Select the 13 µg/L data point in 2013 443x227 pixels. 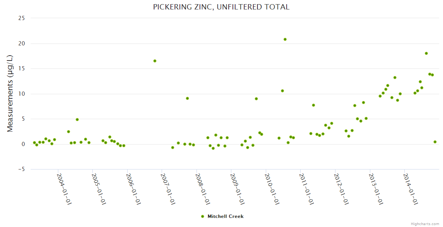click(x=395, y=78)
